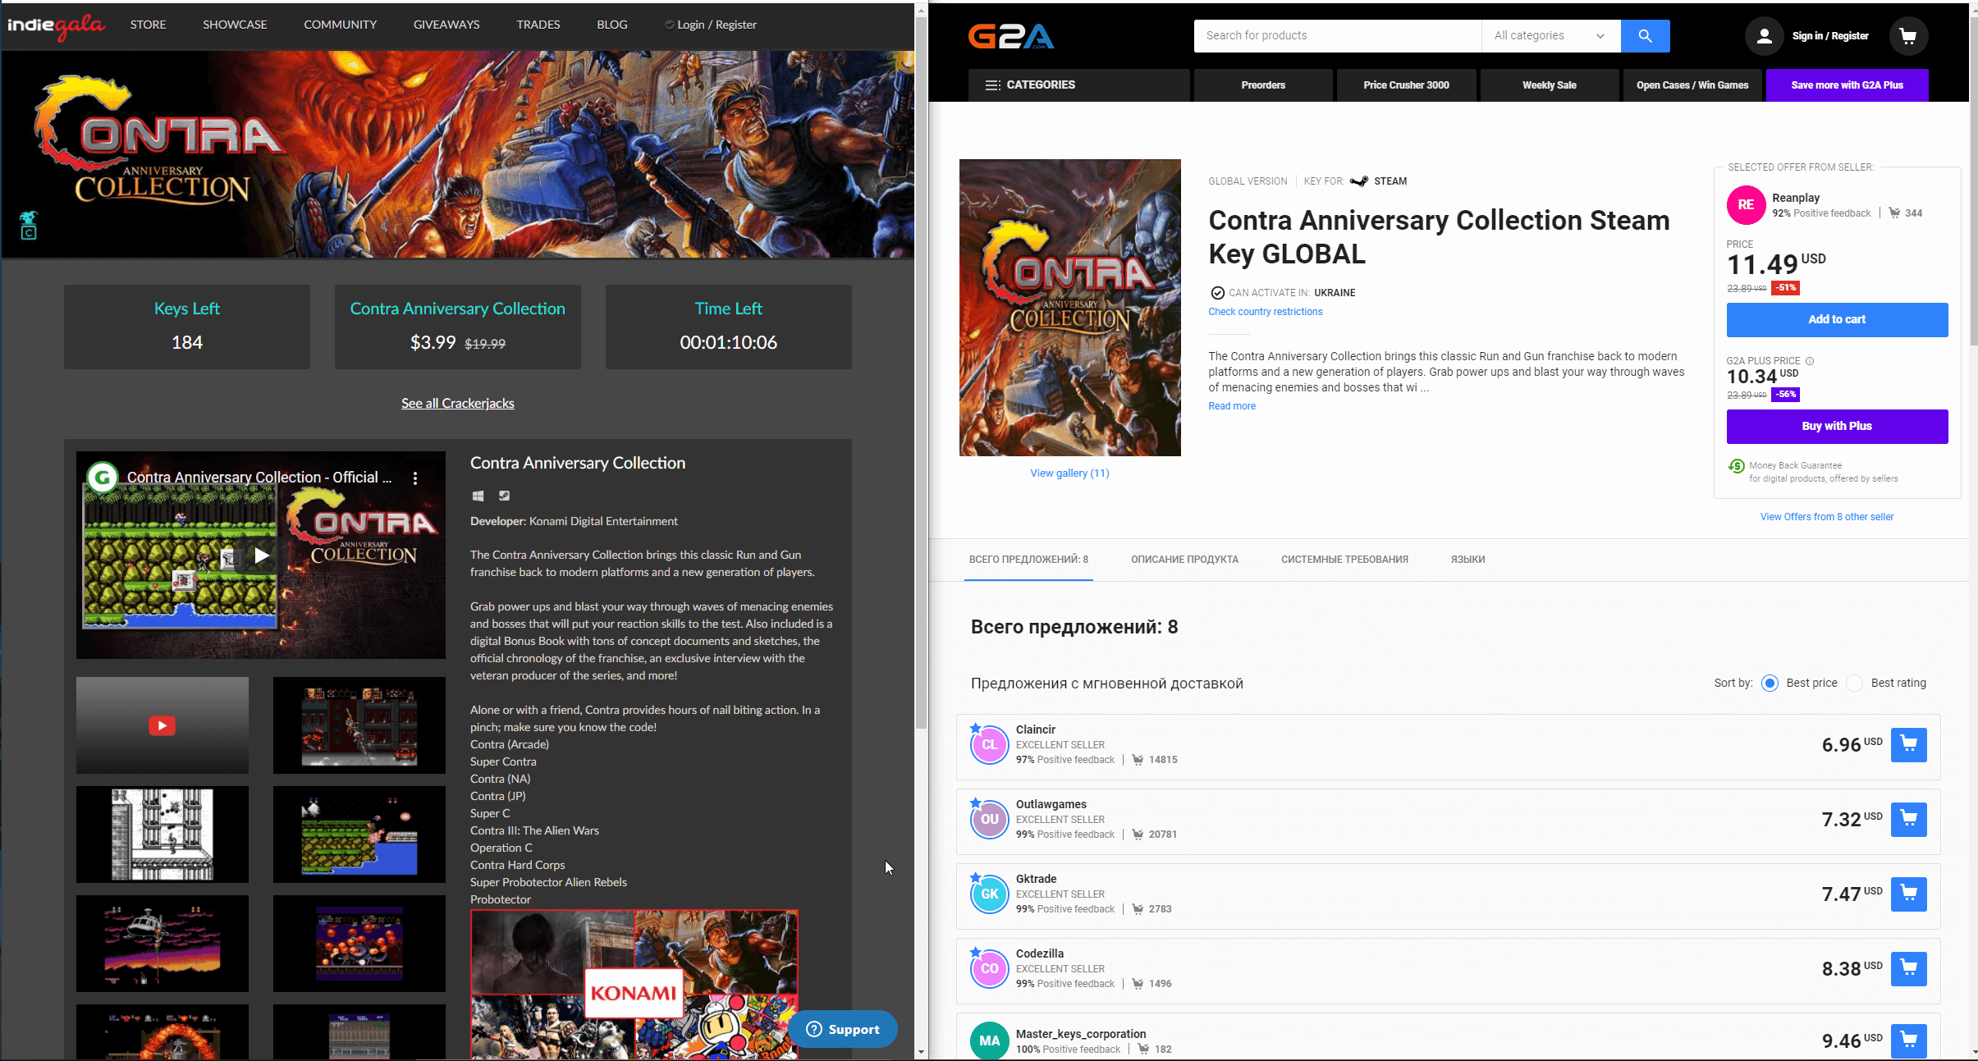The image size is (1978, 1061).
Task: Open Check country restrictions link
Action: (x=1265, y=312)
